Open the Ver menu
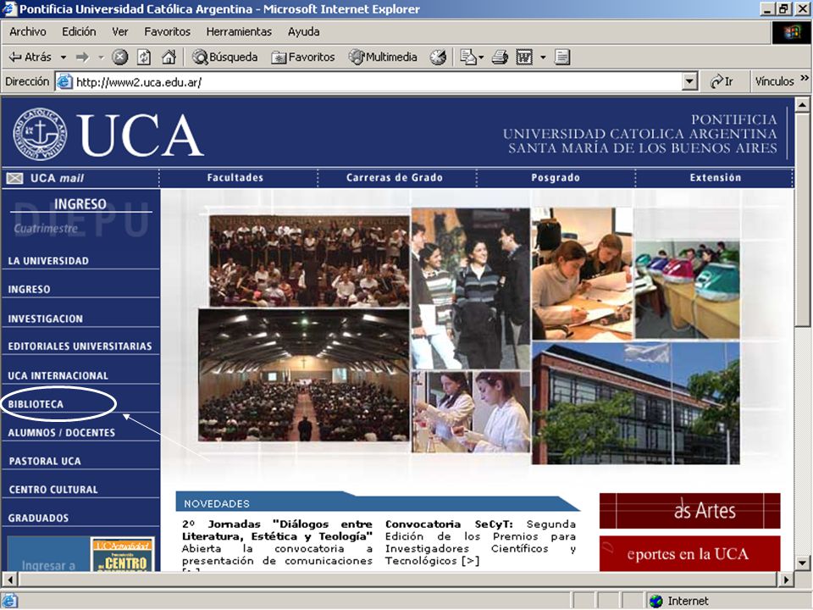Image resolution: width=813 pixels, height=610 pixels. point(119,31)
